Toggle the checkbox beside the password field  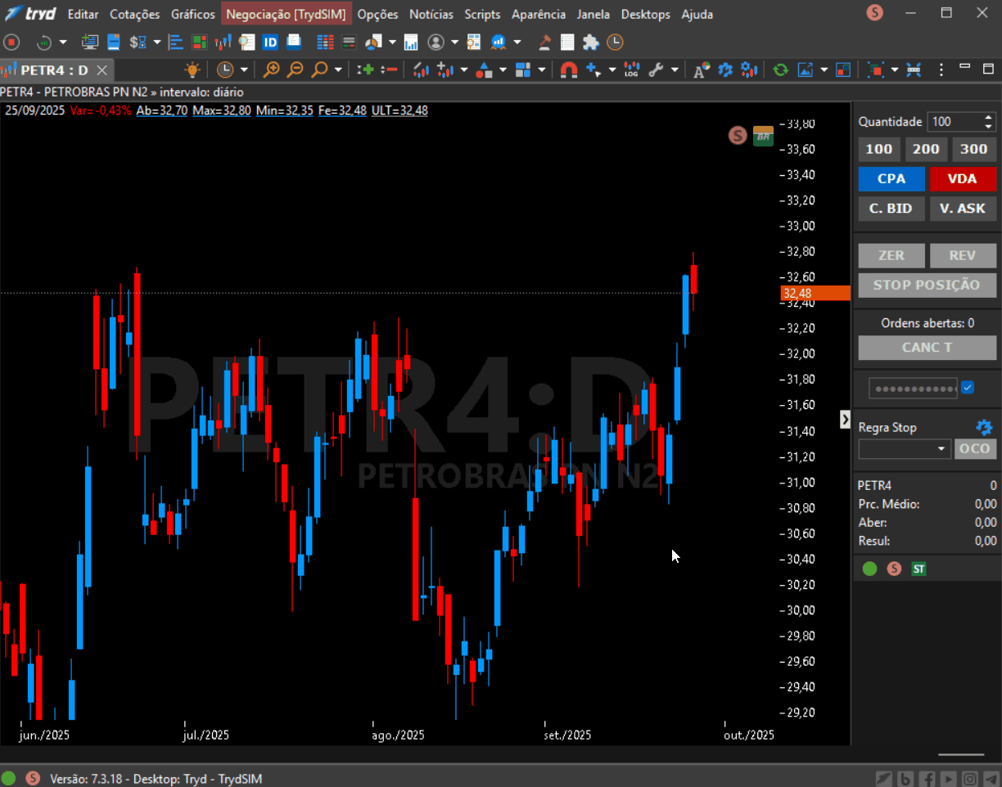(x=968, y=387)
